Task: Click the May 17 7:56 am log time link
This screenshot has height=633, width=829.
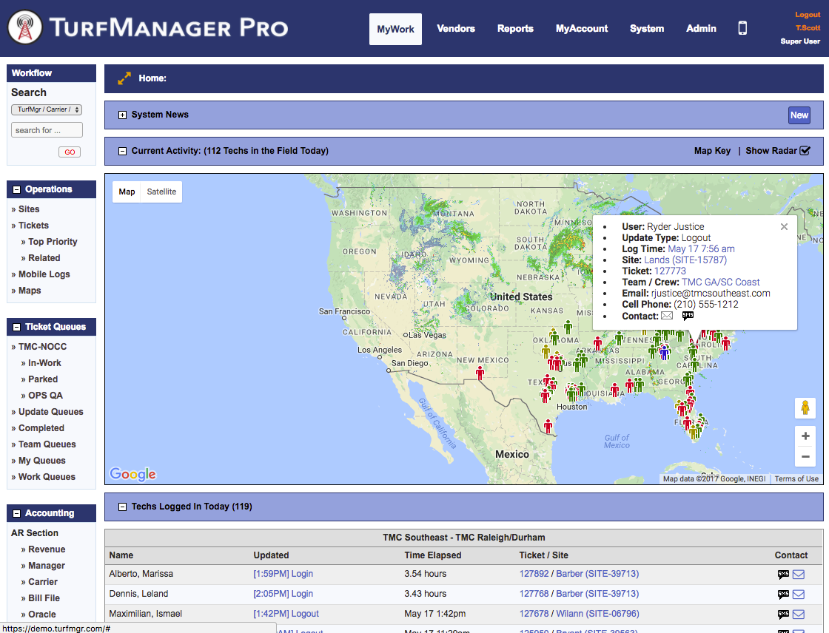Action: [x=701, y=249]
